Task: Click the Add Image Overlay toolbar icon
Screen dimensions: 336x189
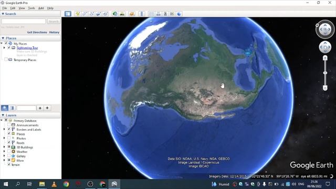Action: pos(98,14)
